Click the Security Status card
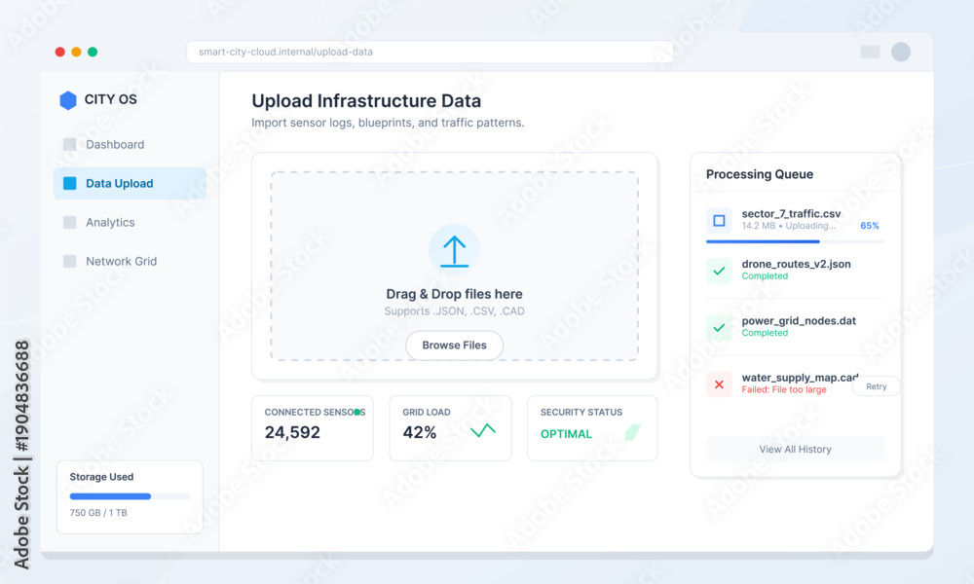The width and height of the screenshot is (974, 584). click(592, 428)
